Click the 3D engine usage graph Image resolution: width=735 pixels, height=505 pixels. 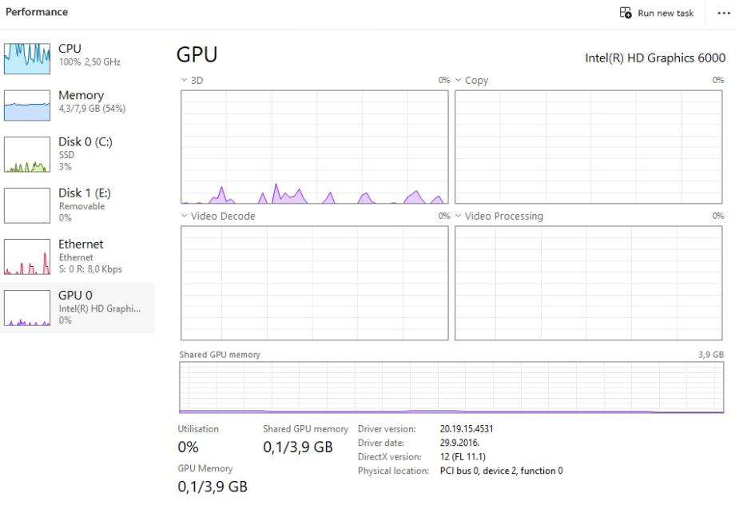pos(314,146)
